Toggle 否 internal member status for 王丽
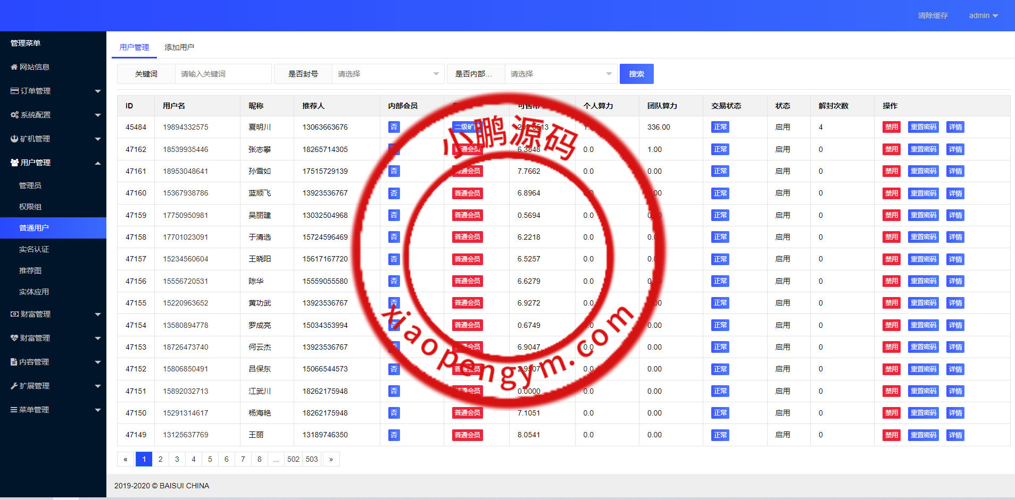1015x500 pixels. pos(394,435)
